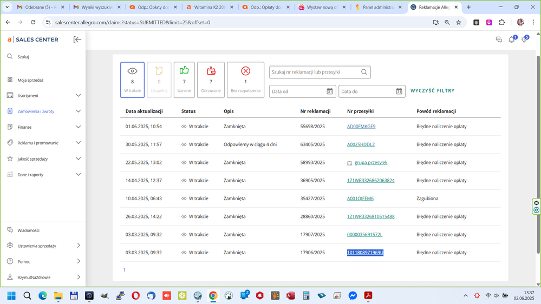Viewport: 541px width, 304px height.
Task: Go back in Chrome
Action: point(8,22)
